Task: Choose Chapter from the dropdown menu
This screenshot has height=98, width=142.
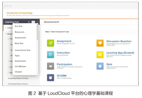Action: (19, 72)
